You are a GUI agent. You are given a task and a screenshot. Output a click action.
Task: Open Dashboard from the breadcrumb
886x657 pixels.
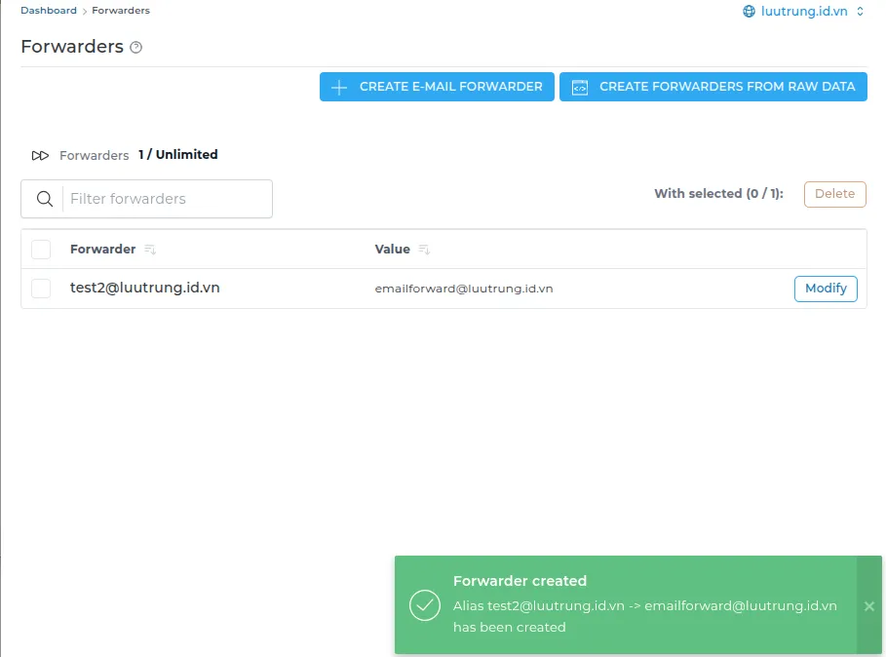(x=49, y=10)
